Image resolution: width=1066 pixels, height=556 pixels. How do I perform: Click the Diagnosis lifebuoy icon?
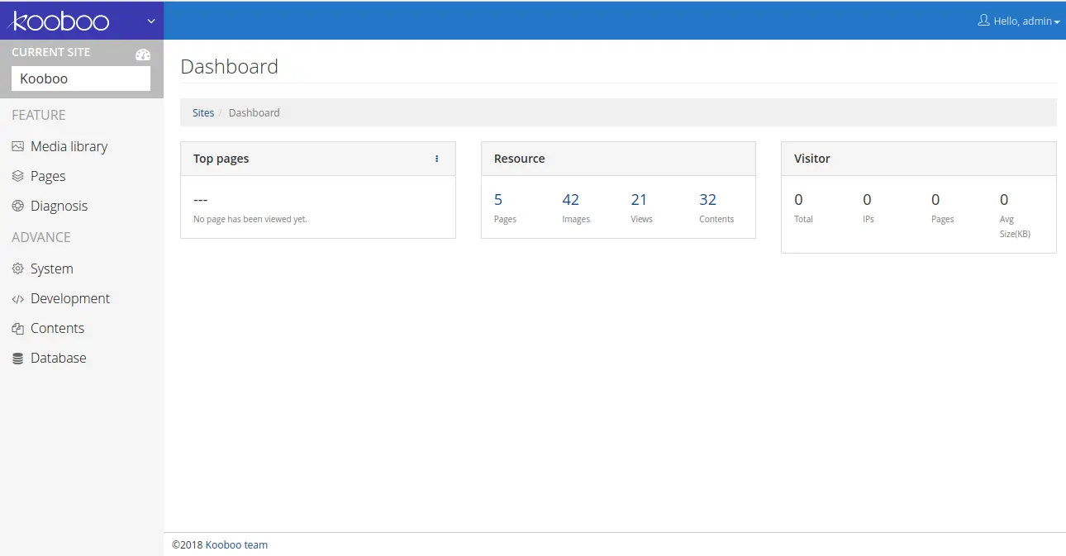17,206
